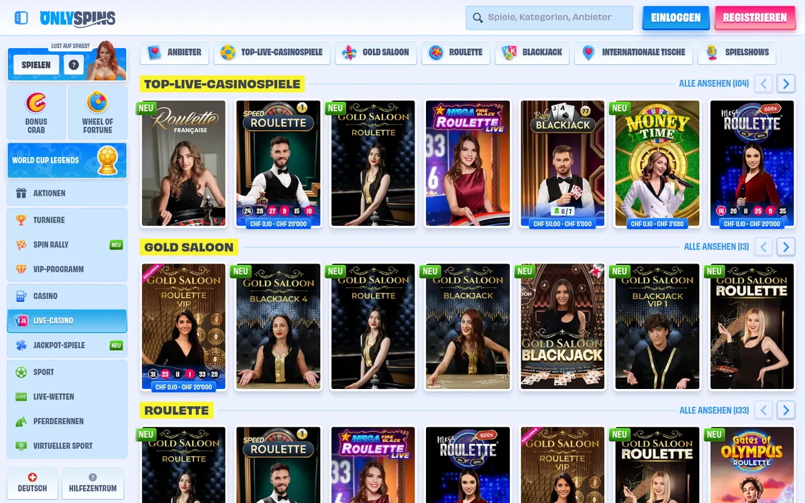Image resolution: width=805 pixels, height=503 pixels.
Task: Go to Casino in the sidebar
Action: [x=67, y=296]
